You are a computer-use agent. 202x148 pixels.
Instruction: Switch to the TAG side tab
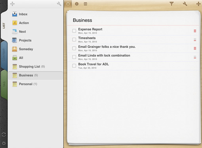point(4,84)
